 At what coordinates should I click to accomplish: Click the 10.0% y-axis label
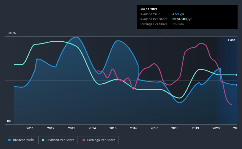[11, 33]
